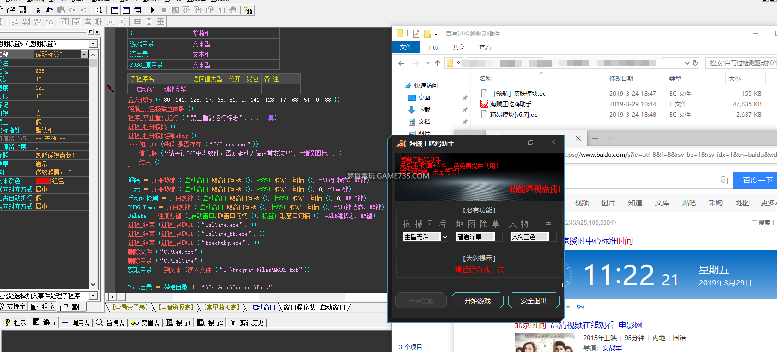The image size is (777, 352).
Task: Click the Baidu camera image-search icon
Action: click(x=723, y=180)
